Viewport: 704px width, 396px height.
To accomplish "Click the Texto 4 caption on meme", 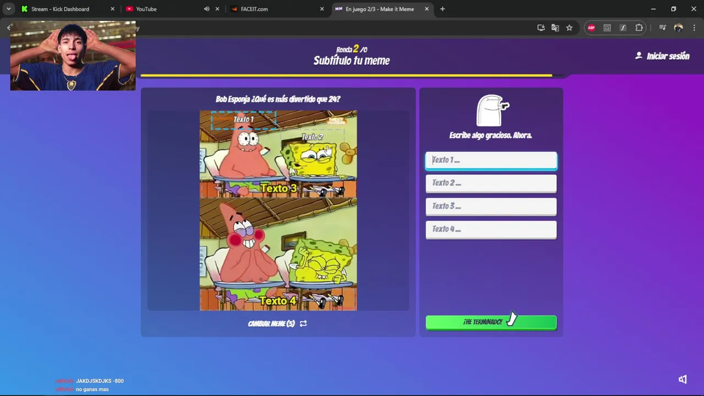I will click(278, 301).
